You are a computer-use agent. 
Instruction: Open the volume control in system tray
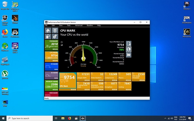(172, 118)
